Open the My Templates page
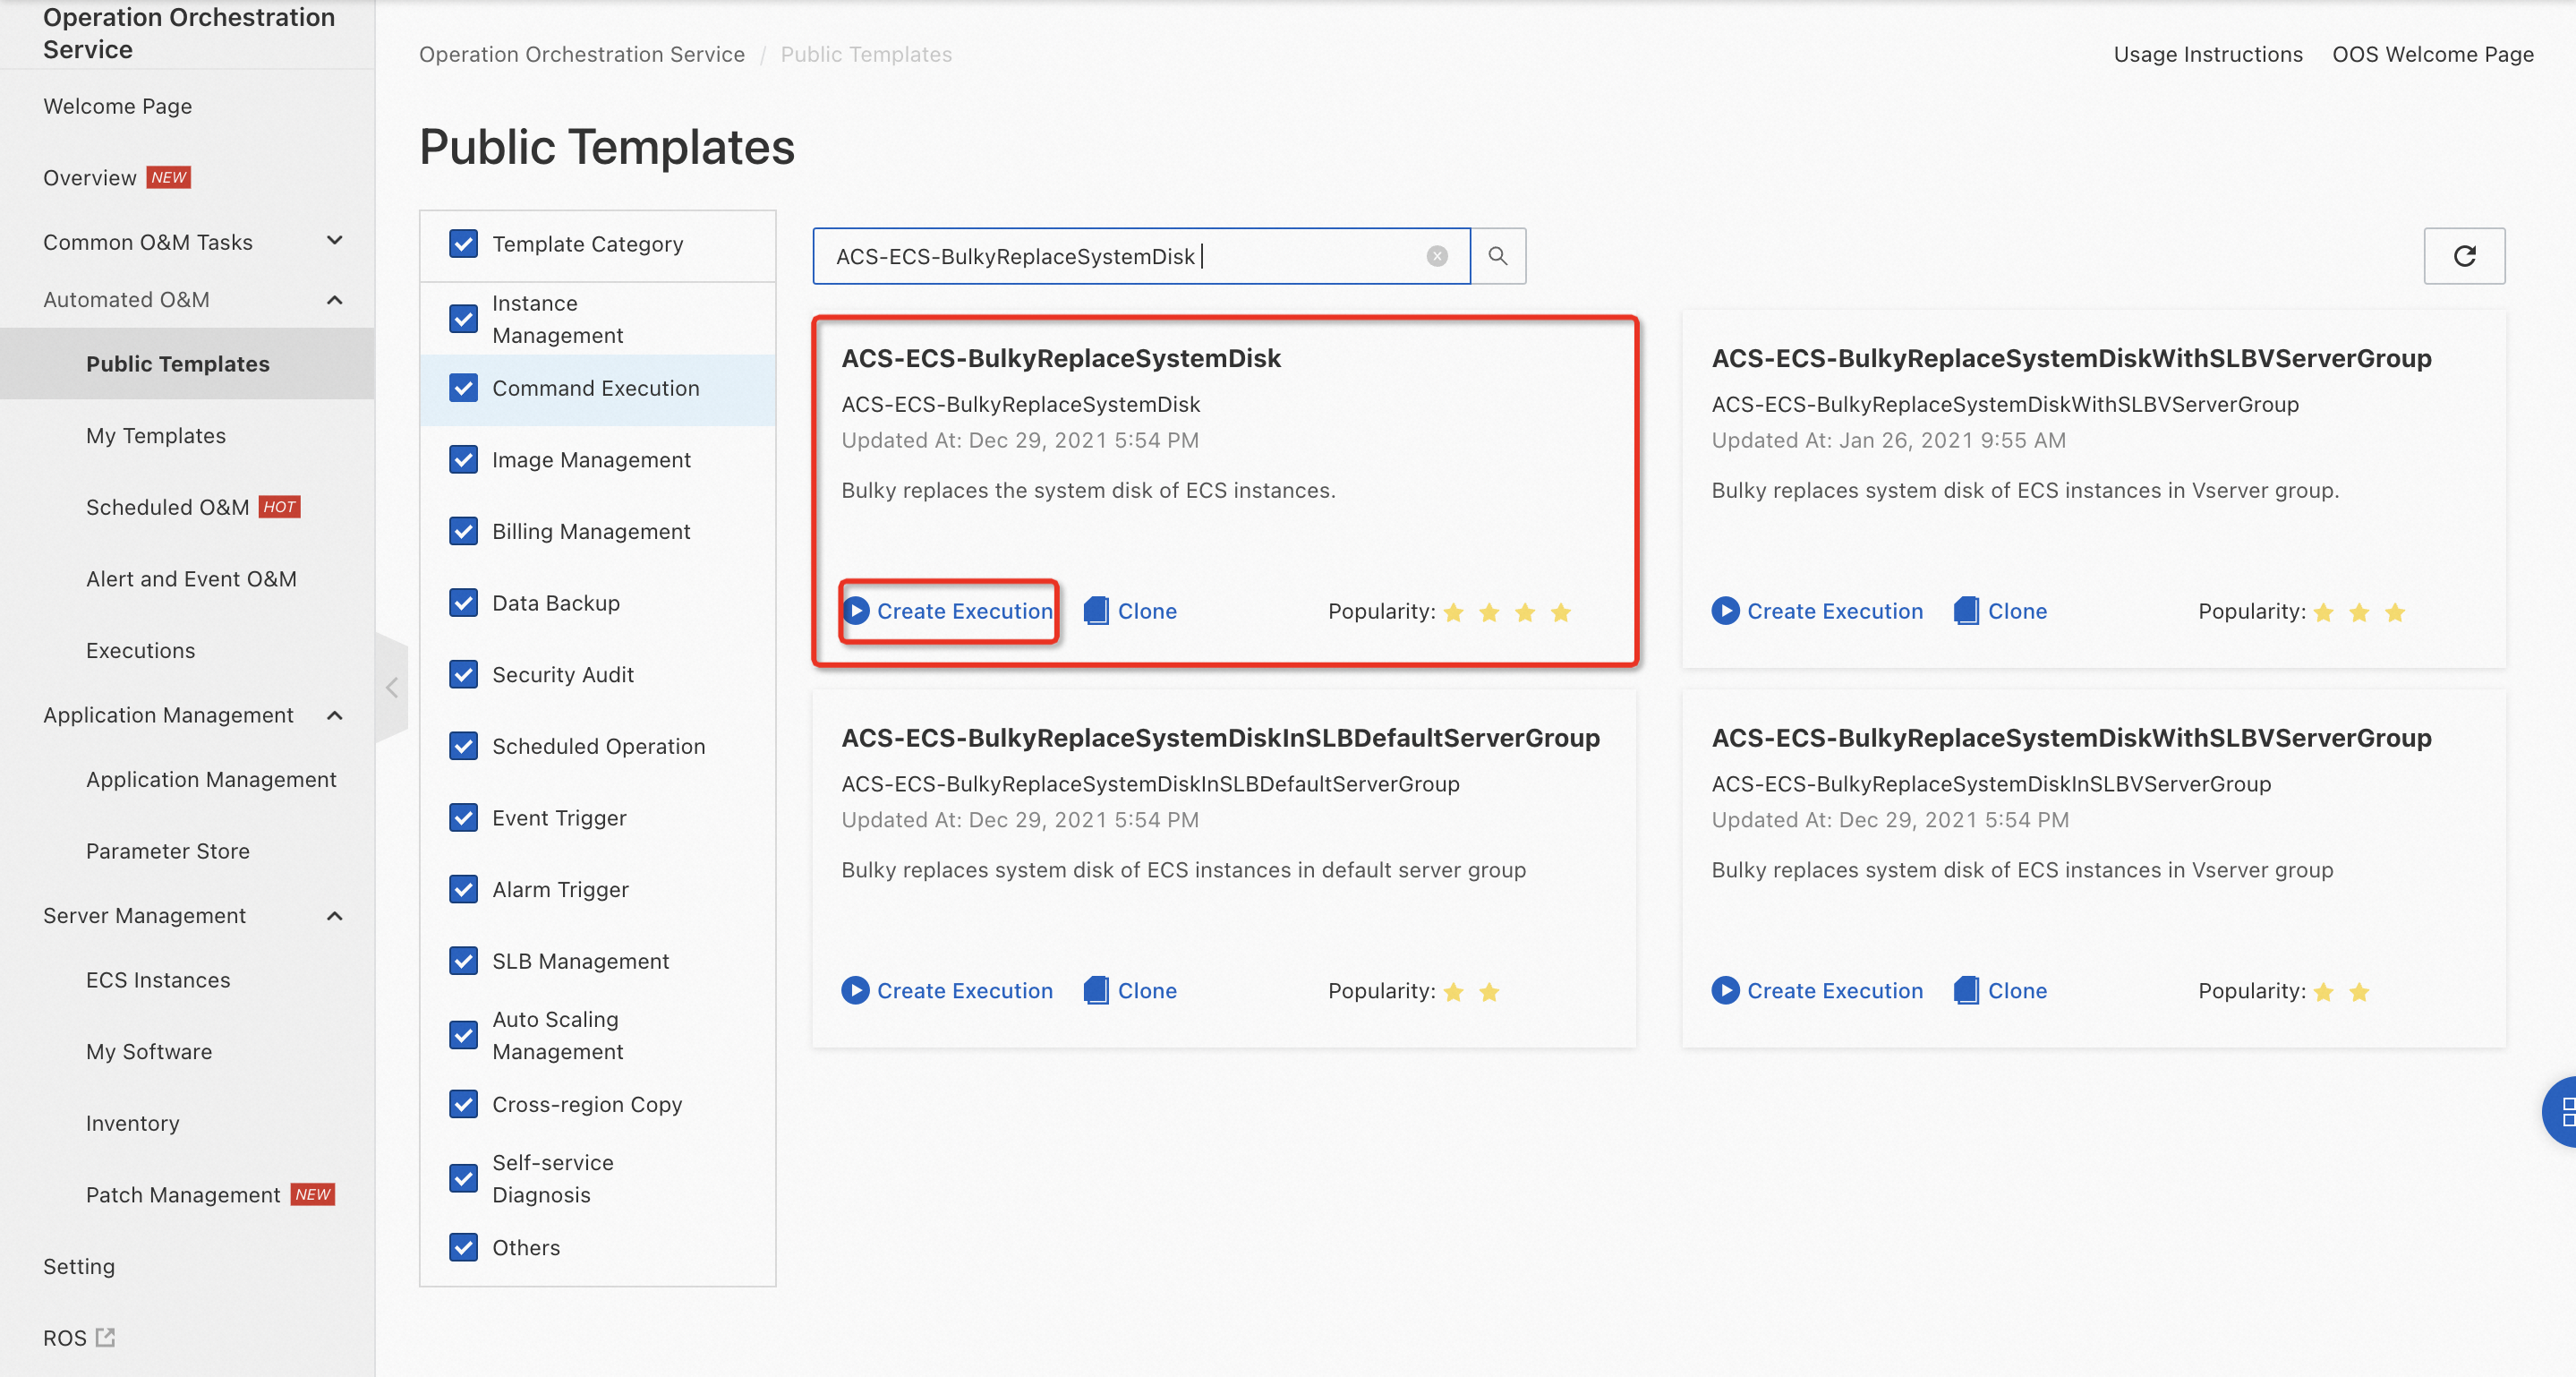Image resolution: width=2576 pixels, height=1377 pixels. coord(155,435)
